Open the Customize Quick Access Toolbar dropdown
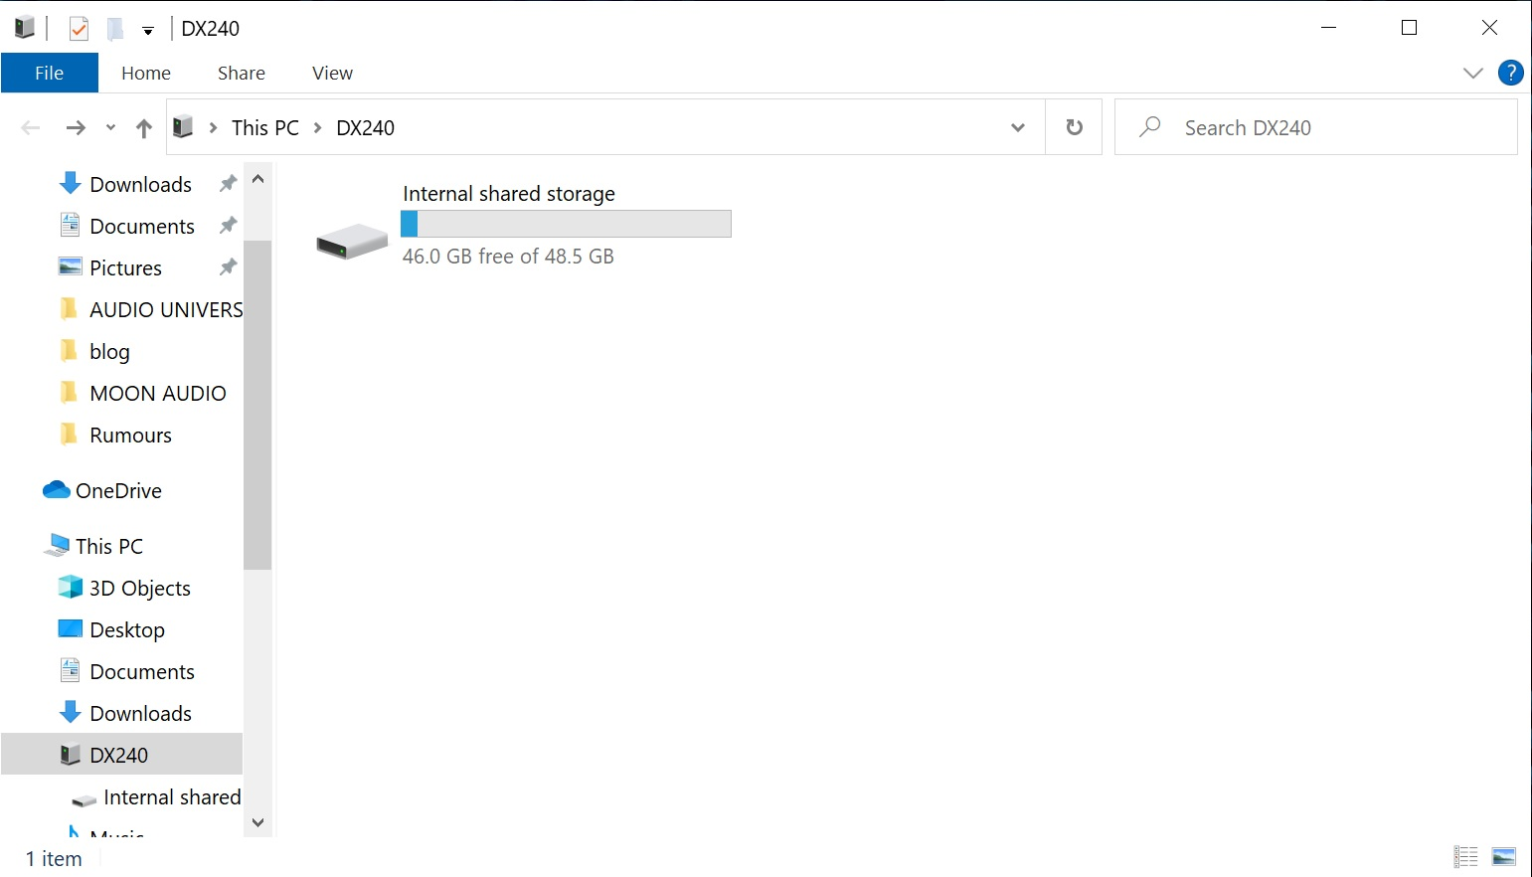1532x877 pixels. [148, 31]
